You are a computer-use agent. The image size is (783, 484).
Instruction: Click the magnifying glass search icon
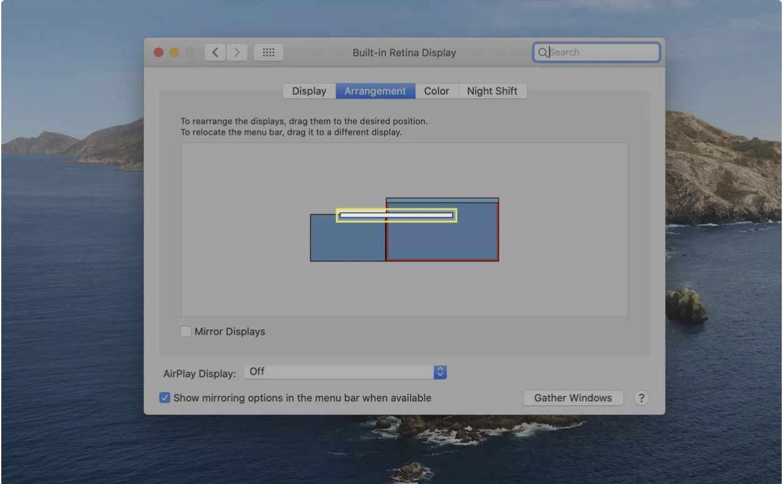pos(542,53)
